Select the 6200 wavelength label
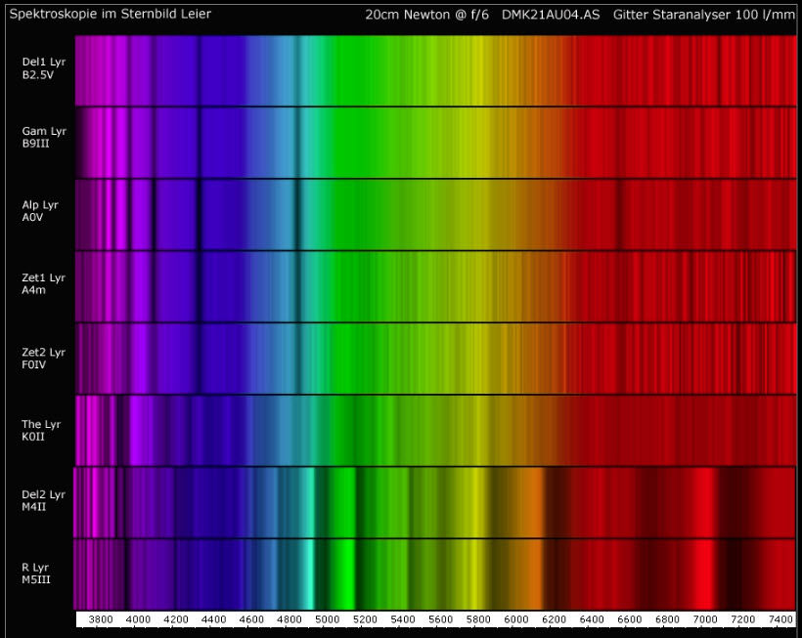Viewport: 802px width, 638px height. coord(555,618)
